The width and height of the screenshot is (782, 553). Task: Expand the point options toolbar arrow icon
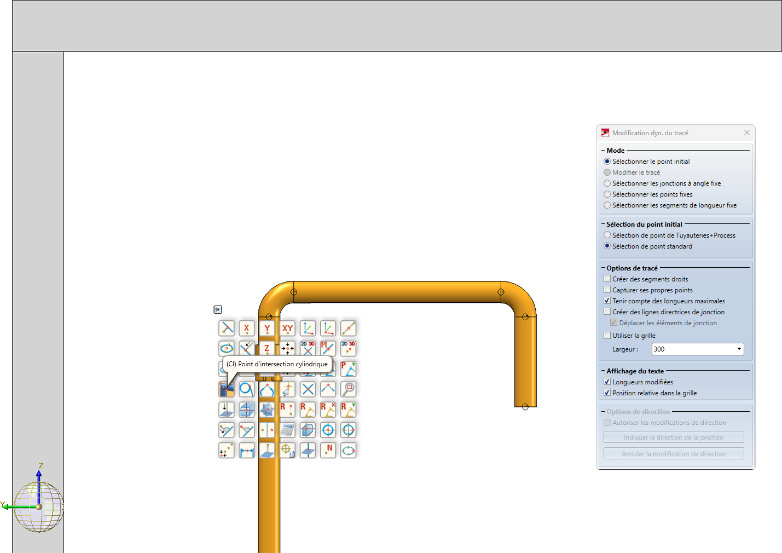(x=218, y=309)
